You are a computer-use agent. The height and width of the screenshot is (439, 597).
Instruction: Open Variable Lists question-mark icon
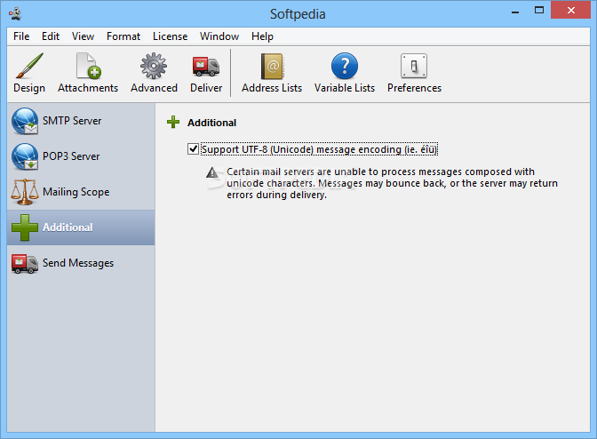coord(345,73)
